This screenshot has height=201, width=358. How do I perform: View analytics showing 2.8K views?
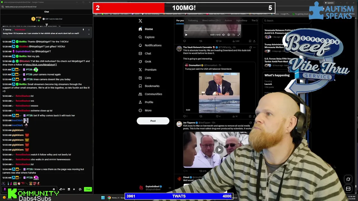(x=235, y=41)
